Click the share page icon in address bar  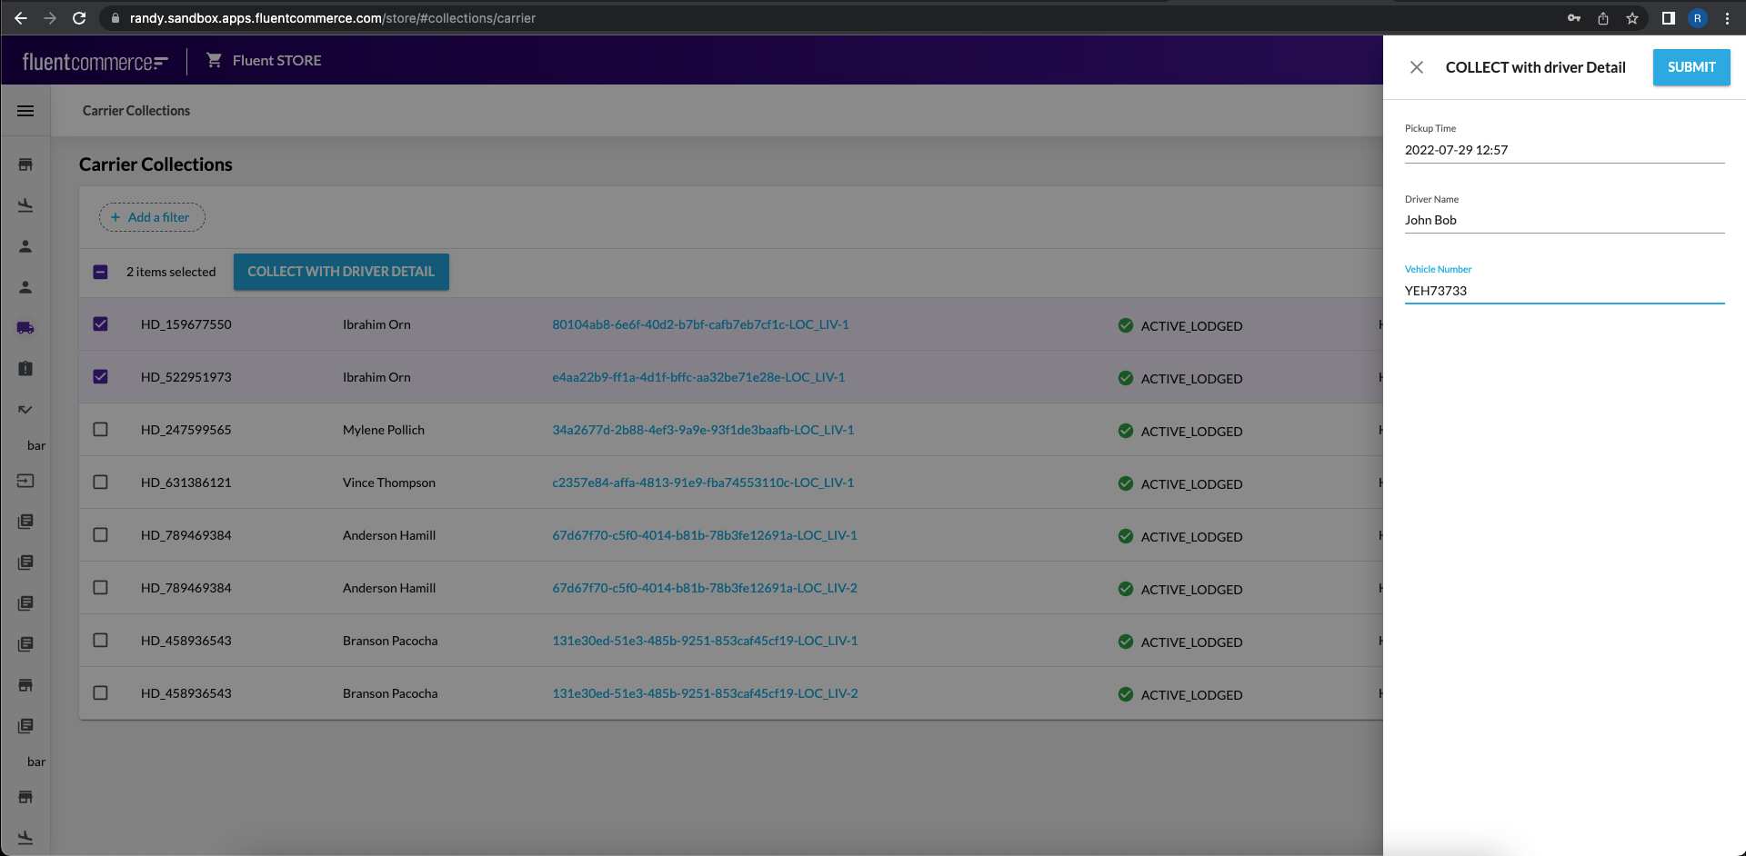[1603, 18]
